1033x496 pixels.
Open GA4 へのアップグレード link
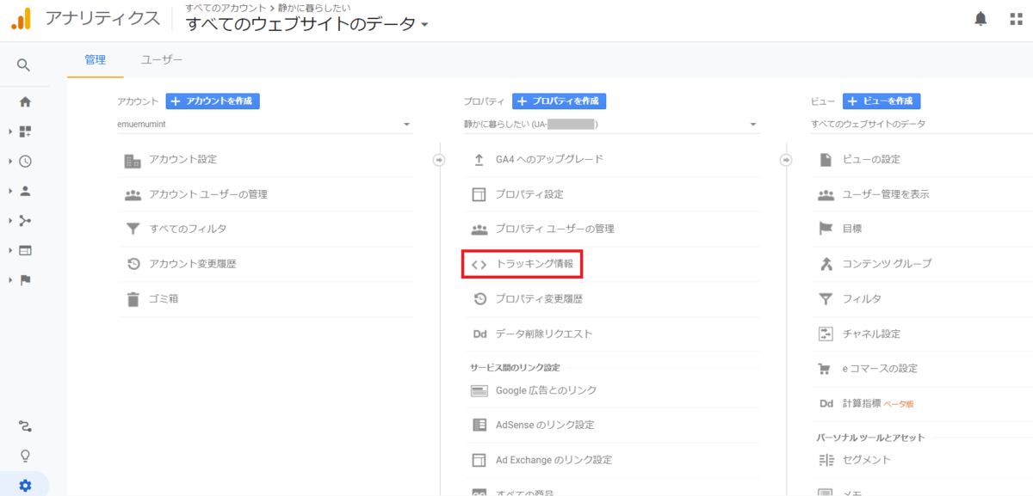[549, 159]
